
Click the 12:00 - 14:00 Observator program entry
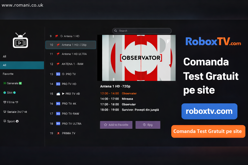coord(118,93)
